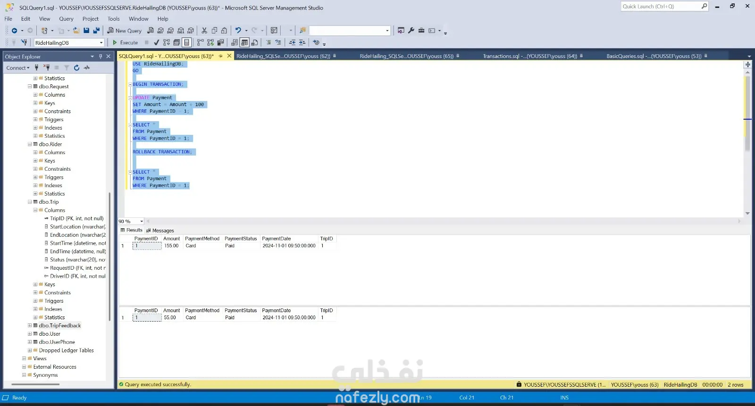This screenshot has width=755, height=406.
Task: Toggle Include Live Query Statistics
Action: 210,42
